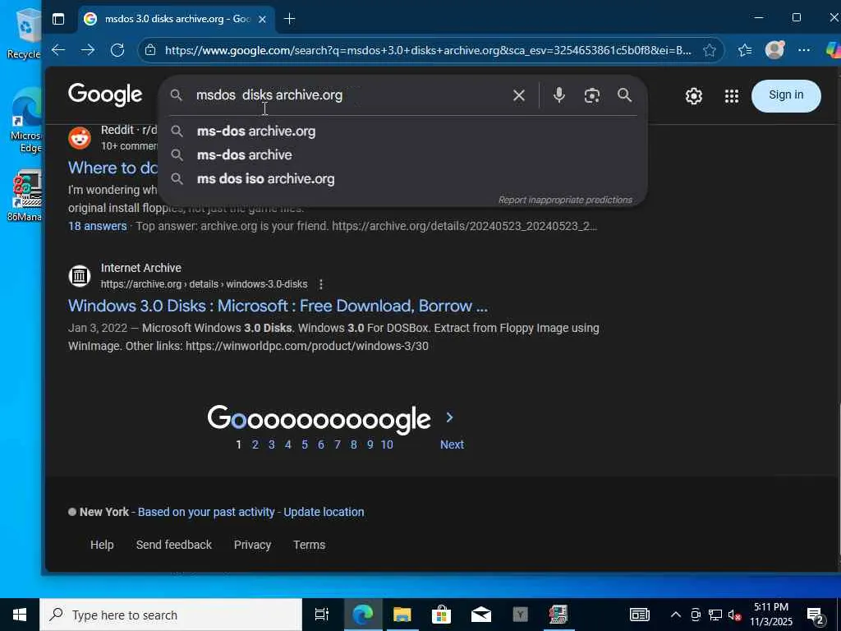
Task: Click 'Based on your past activity'
Action: click(206, 512)
